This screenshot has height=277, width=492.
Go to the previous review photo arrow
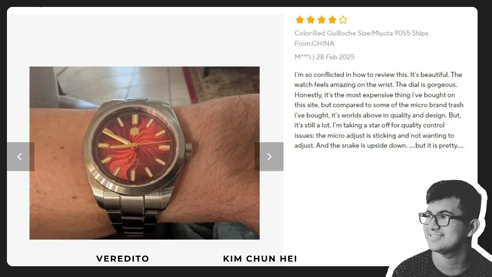coord(20,157)
